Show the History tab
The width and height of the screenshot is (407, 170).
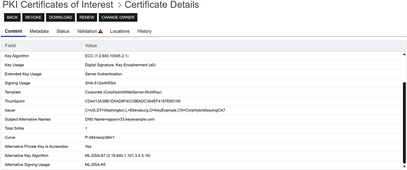pos(144,31)
